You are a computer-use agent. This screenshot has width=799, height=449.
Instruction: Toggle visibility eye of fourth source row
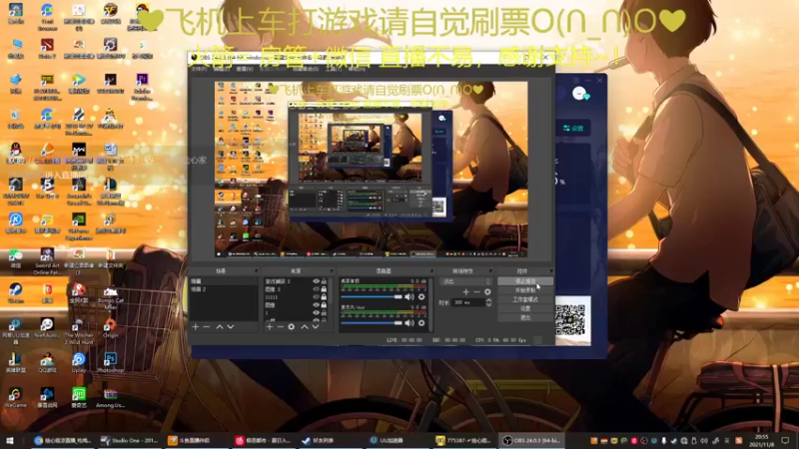point(316,305)
